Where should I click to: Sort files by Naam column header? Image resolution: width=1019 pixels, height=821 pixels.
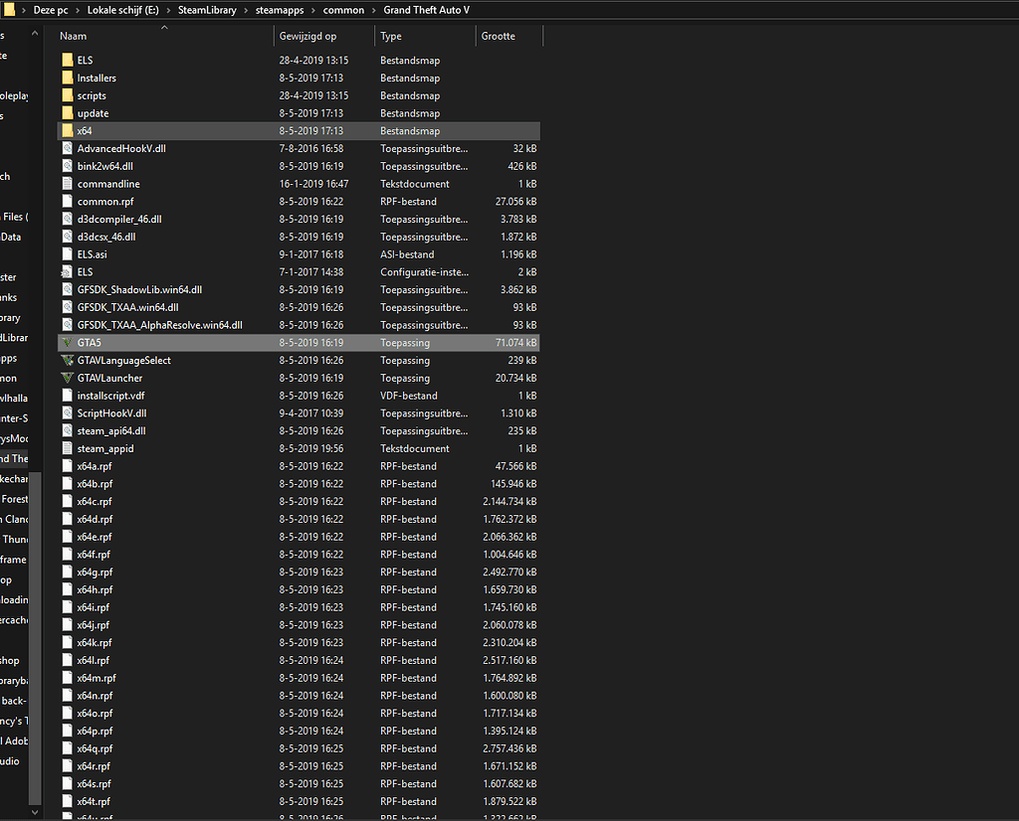pyautogui.click(x=159, y=36)
